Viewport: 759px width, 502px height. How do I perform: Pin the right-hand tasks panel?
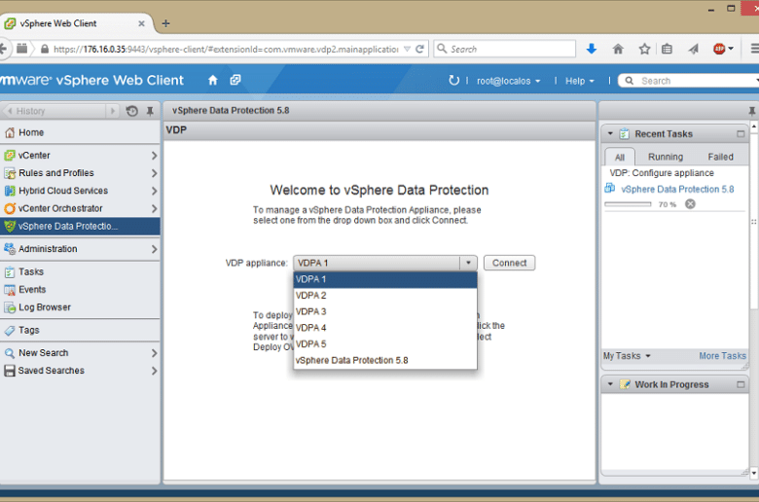pos(752,111)
